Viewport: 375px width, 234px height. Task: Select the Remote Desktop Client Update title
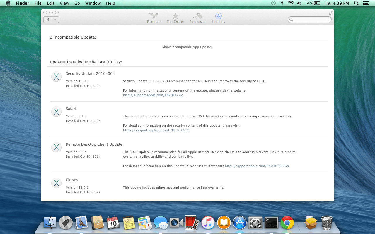(94, 144)
